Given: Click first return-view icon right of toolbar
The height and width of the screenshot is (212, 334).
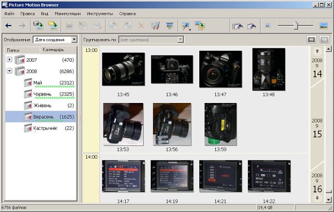Looking at the screenshot, I should pos(238,26).
